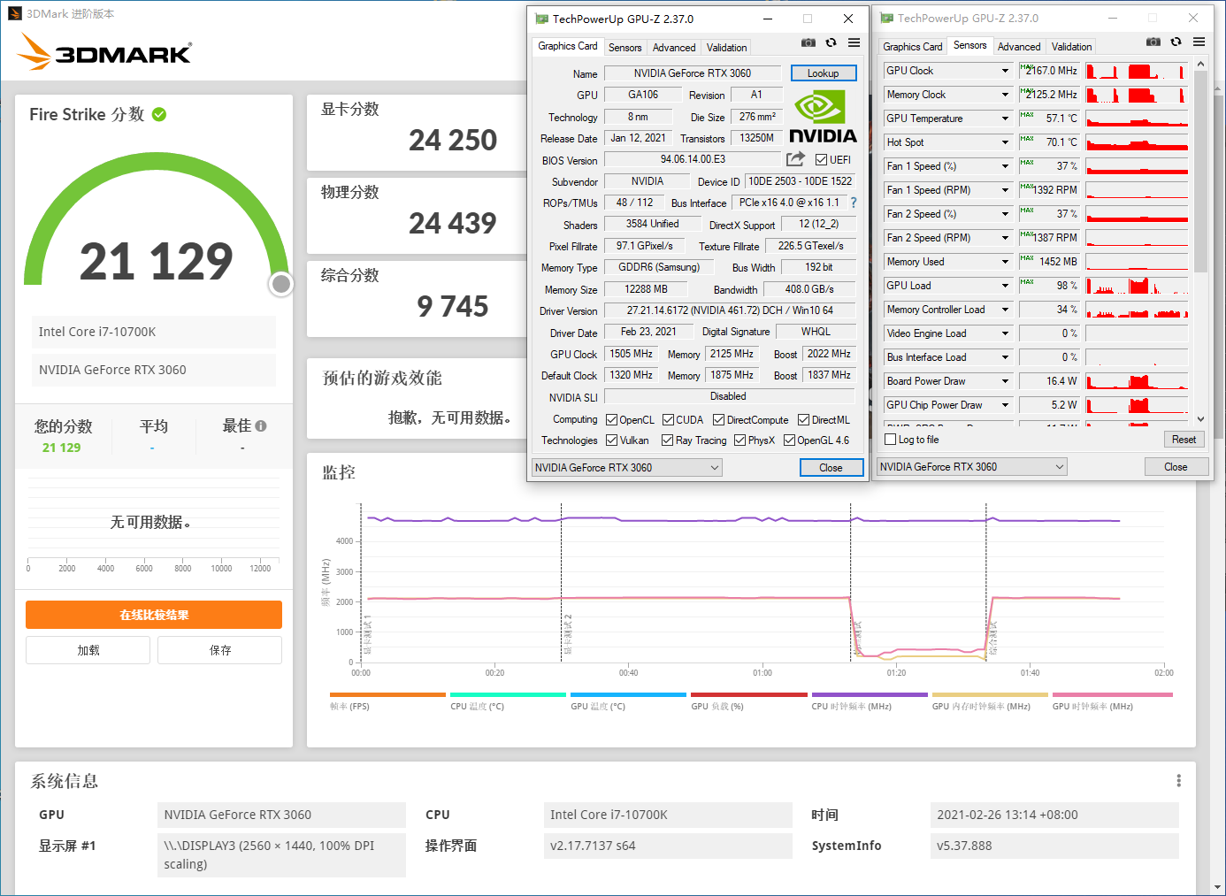Toggle the UEFI checkbox
The image size is (1226, 896).
pos(821,160)
